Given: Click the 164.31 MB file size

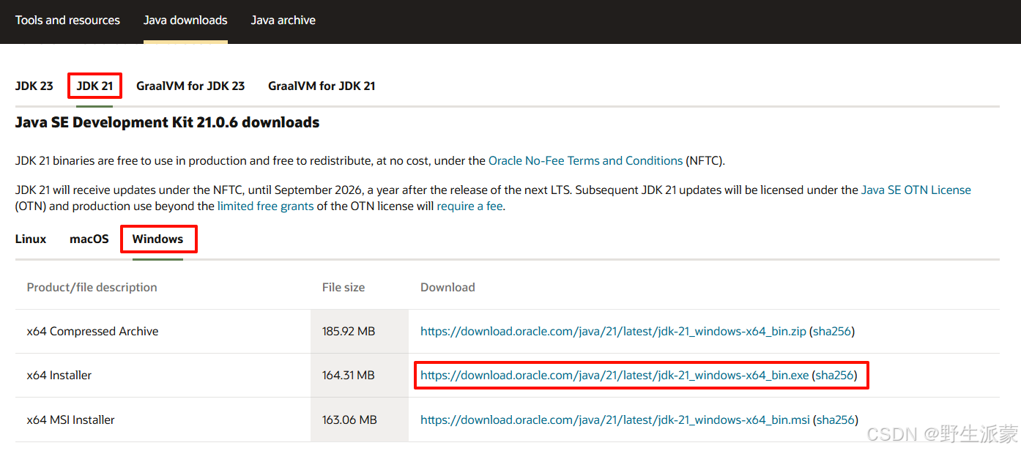Looking at the screenshot, I should (348, 375).
